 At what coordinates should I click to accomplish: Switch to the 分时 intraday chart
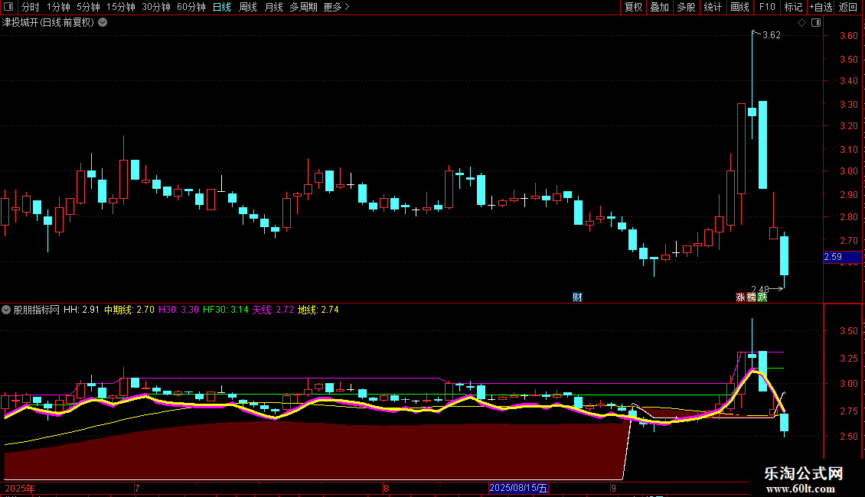(31, 7)
